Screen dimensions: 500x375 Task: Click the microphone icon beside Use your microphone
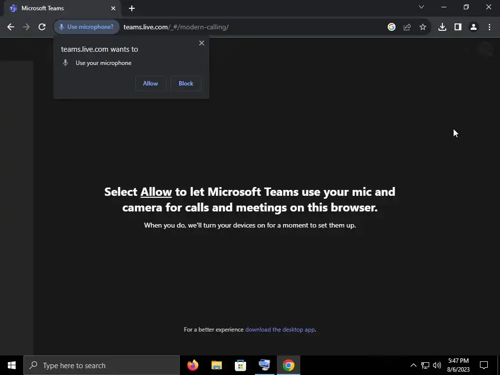tap(65, 63)
